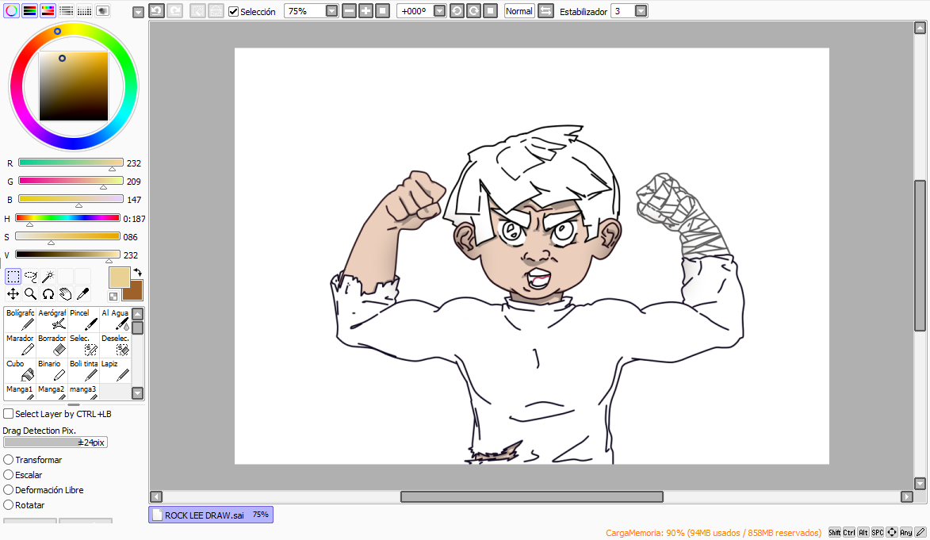This screenshot has height=540, width=930.
Task: Click the zoom out minus button
Action: point(350,10)
